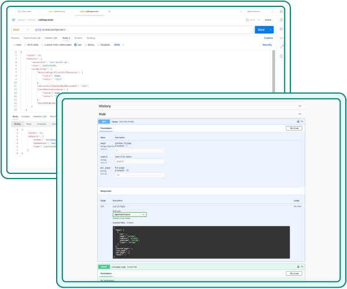The width and height of the screenshot is (347, 289).
Task: Open the application/json media type dropdown
Action: pyautogui.click(x=130, y=214)
